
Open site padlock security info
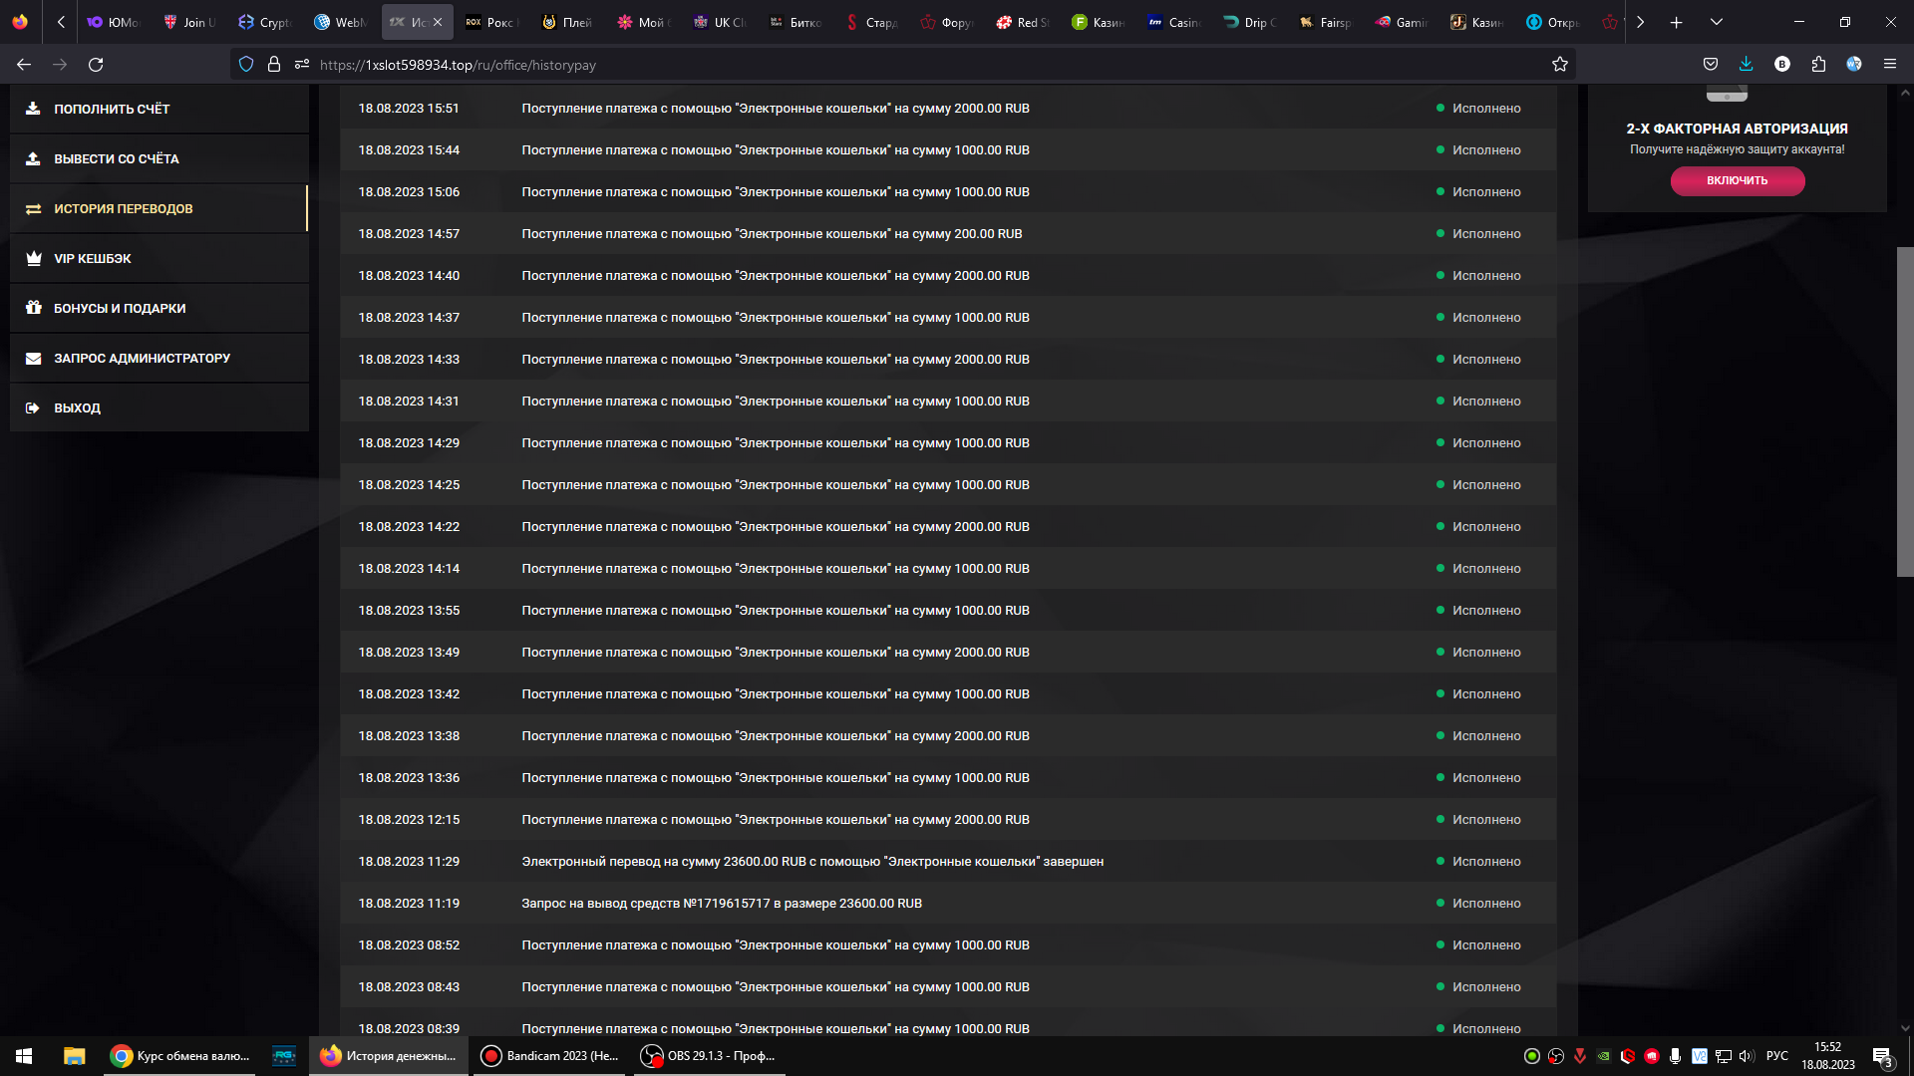(x=274, y=65)
